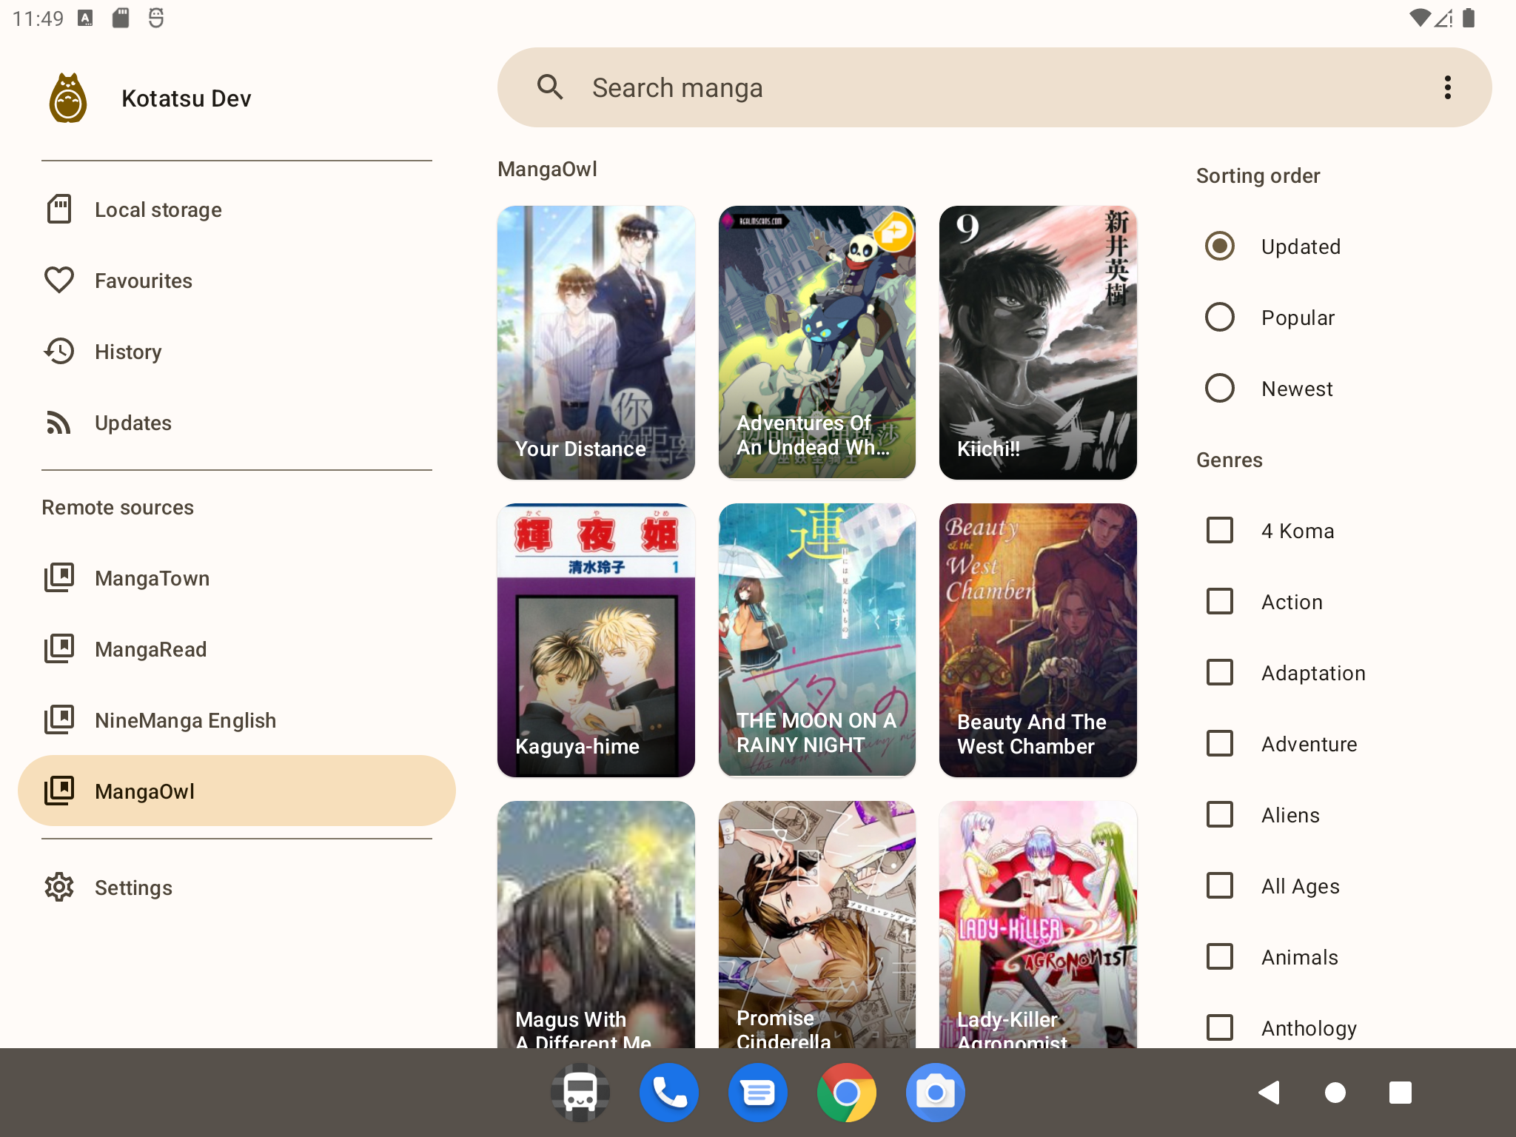Check the Adventure genre filter

(1220, 743)
